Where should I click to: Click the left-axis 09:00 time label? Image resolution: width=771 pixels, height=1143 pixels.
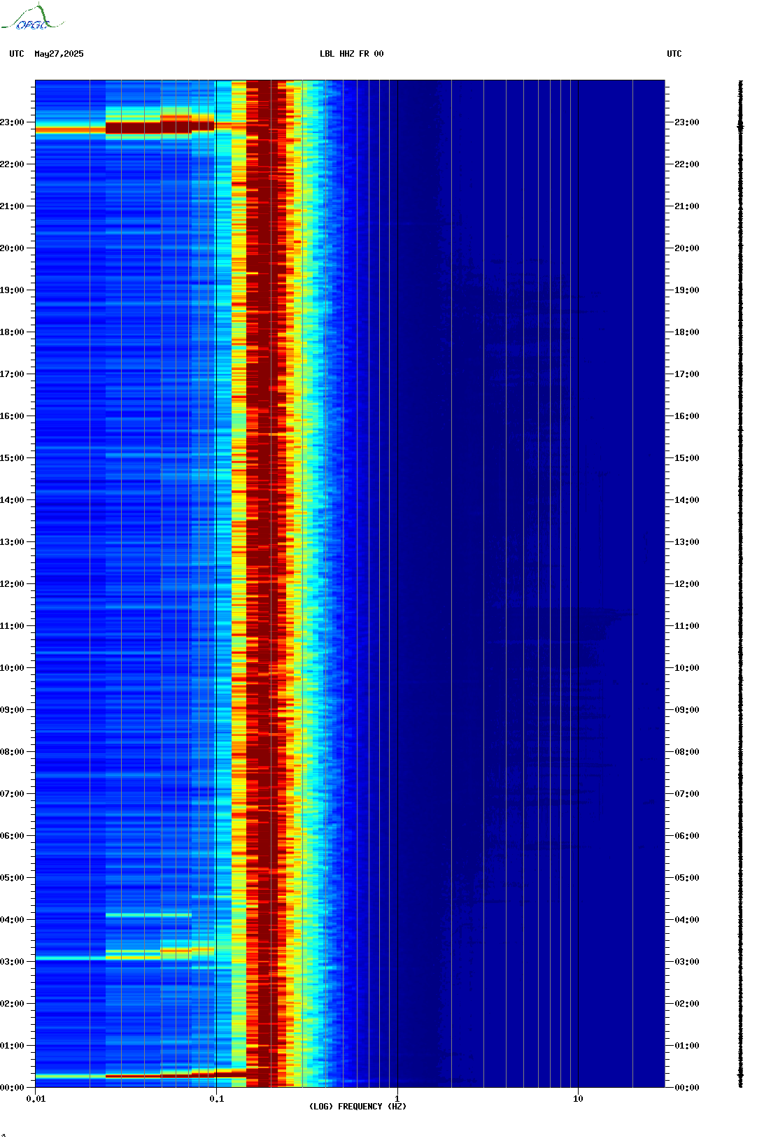tap(12, 710)
